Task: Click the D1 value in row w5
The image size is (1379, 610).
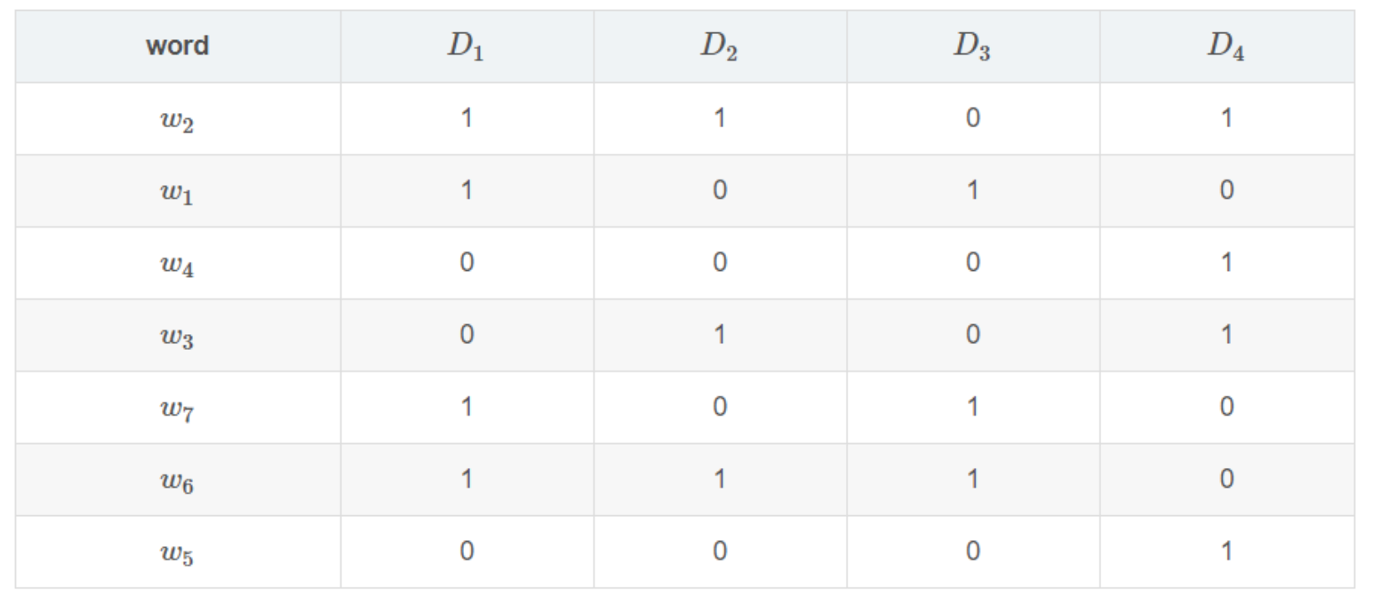Action: 467,552
